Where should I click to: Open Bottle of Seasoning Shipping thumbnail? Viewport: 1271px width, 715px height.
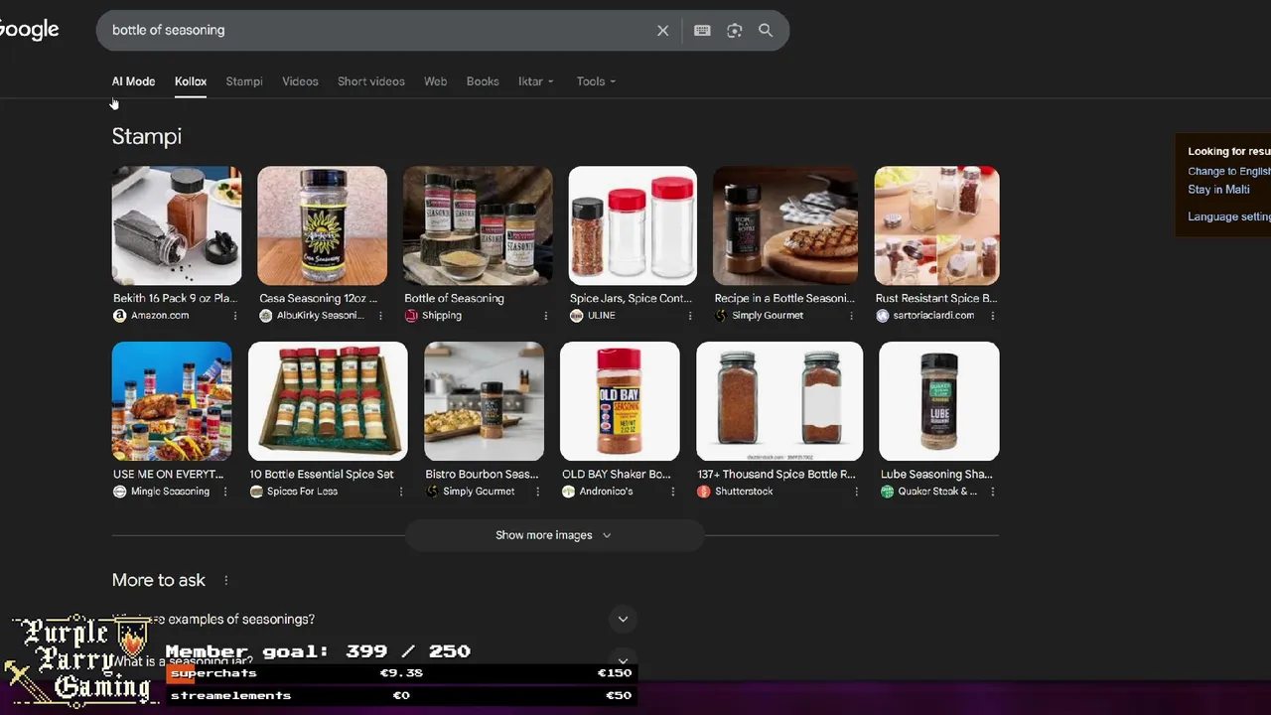point(478,225)
